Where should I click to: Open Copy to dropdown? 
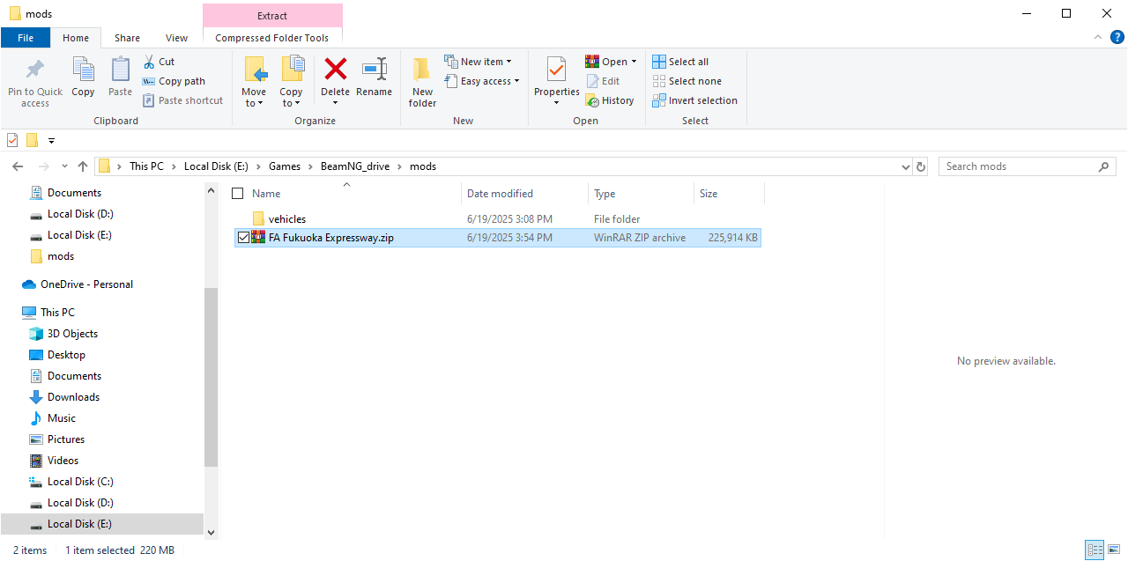coord(291,97)
